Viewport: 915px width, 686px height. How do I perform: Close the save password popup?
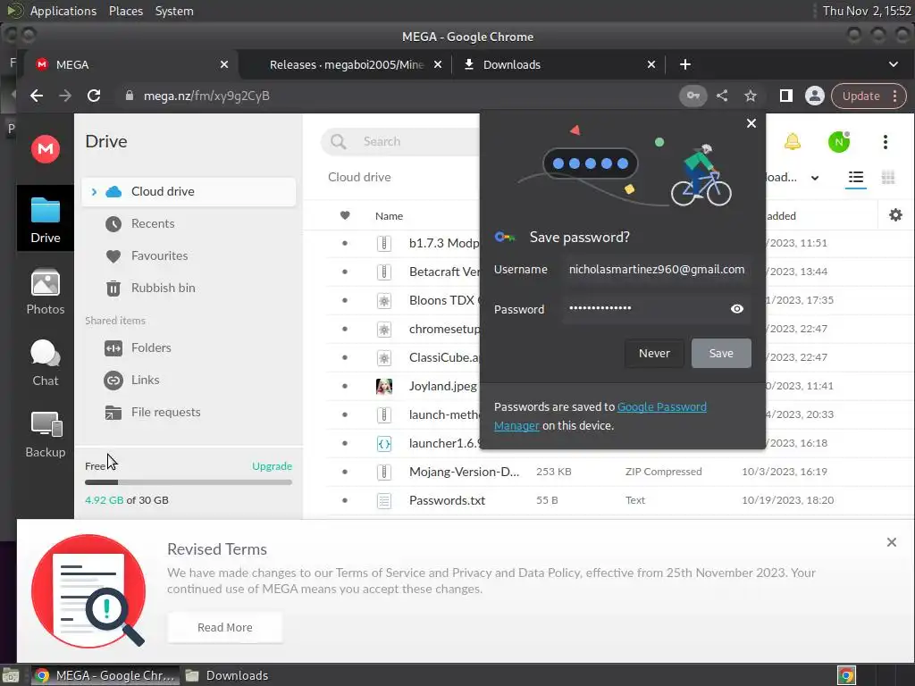pos(751,123)
